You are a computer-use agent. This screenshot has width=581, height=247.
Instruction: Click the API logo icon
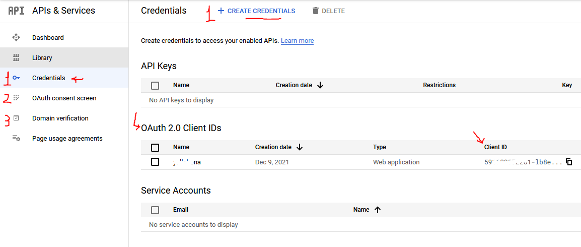[x=16, y=11]
